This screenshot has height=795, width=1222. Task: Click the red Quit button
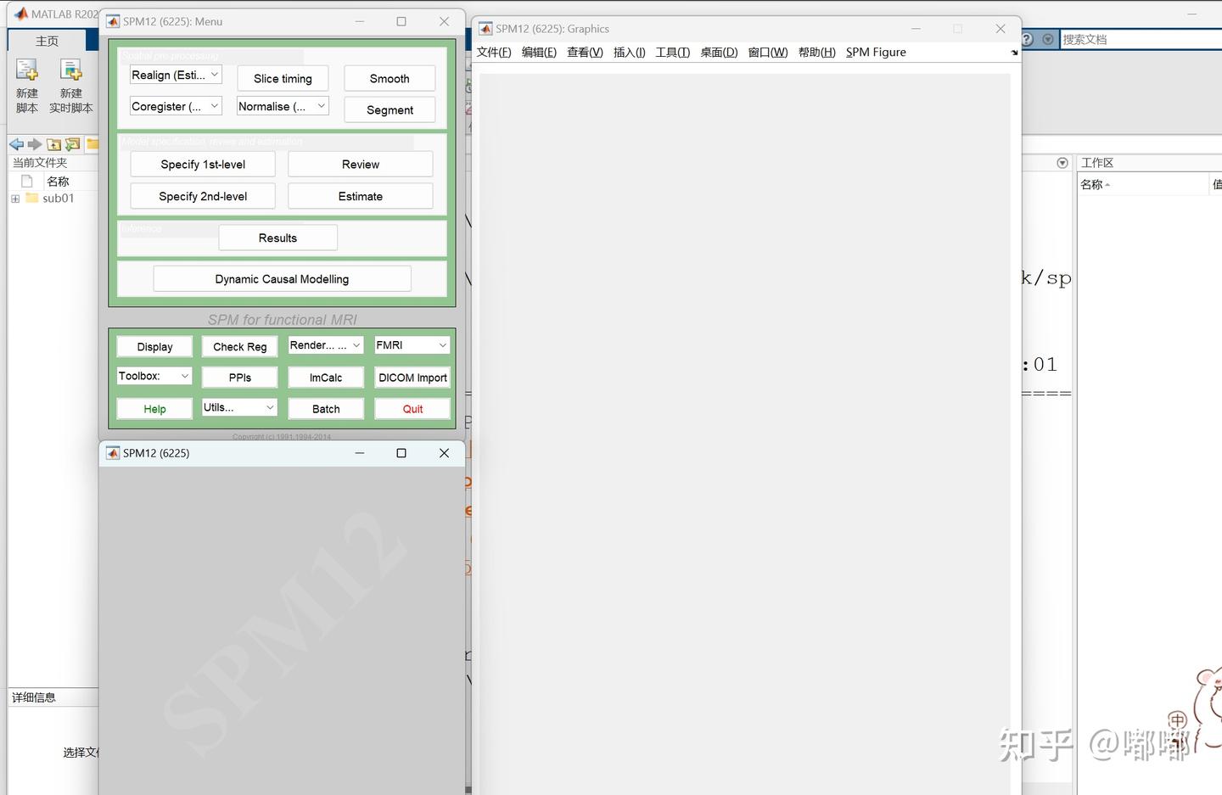point(412,409)
